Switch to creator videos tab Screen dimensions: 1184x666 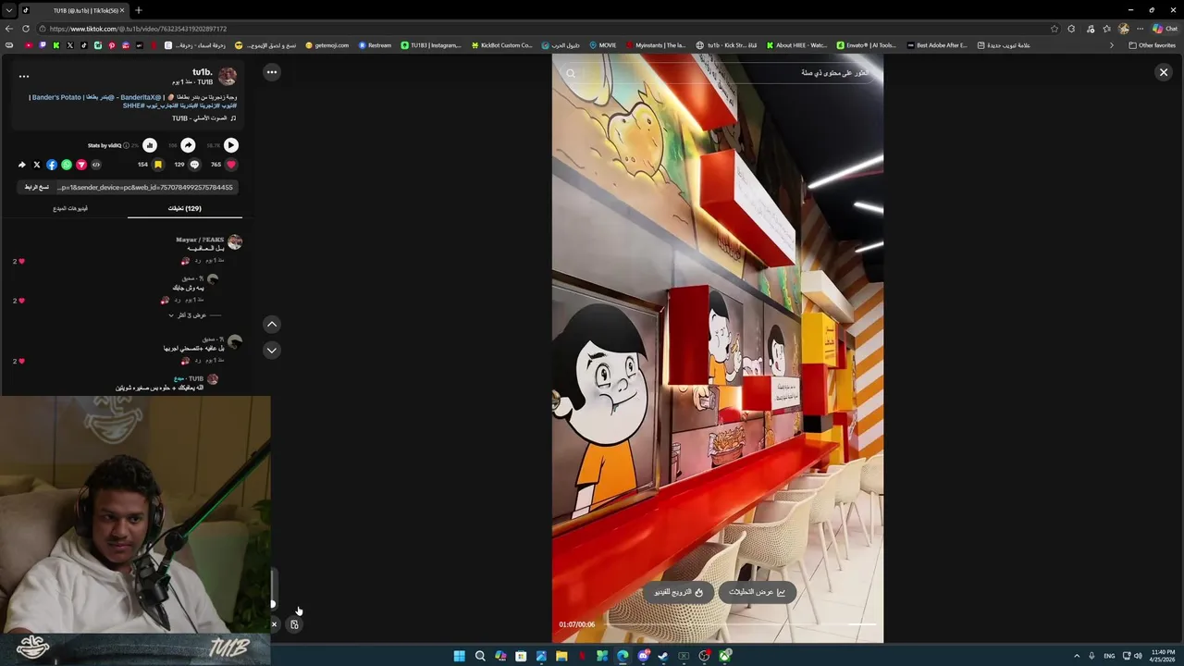tap(71, 208)
